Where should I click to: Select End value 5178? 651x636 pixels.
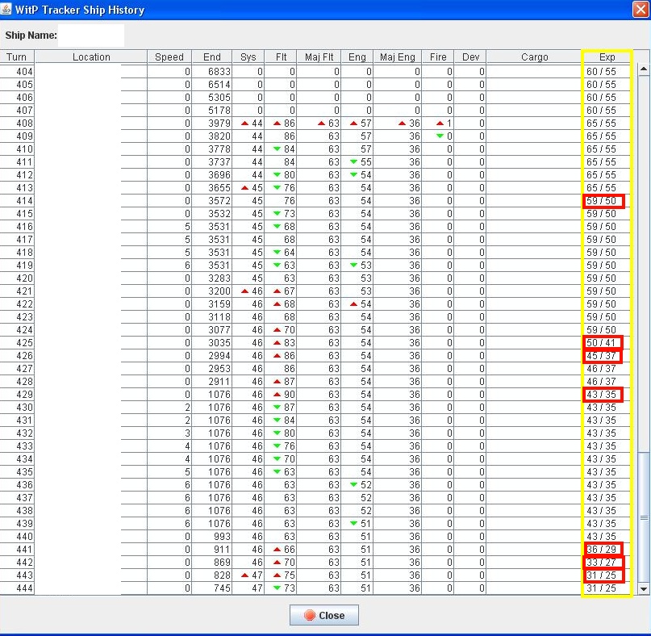point(211,110)
